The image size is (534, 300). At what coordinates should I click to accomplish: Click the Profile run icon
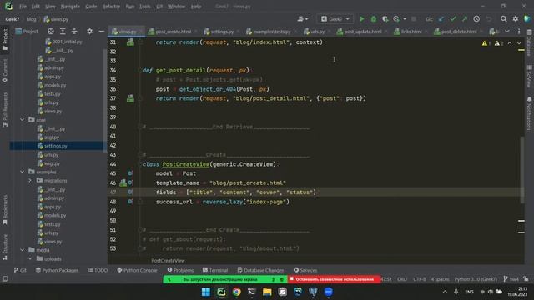[396, 19]
